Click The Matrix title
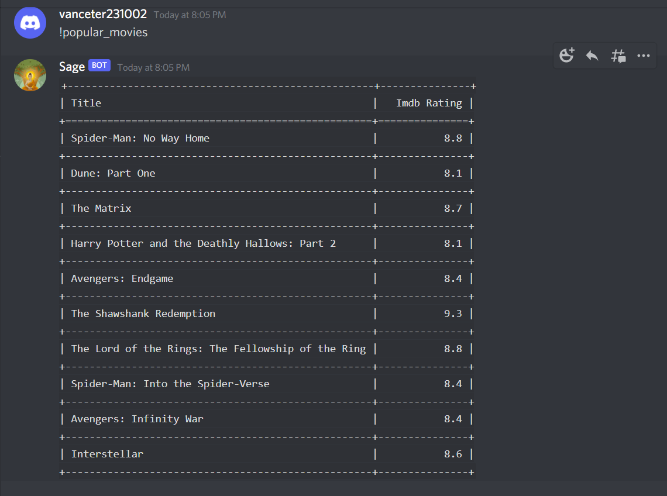The width and height of the screenshot is (667, 496). [101, 208]
